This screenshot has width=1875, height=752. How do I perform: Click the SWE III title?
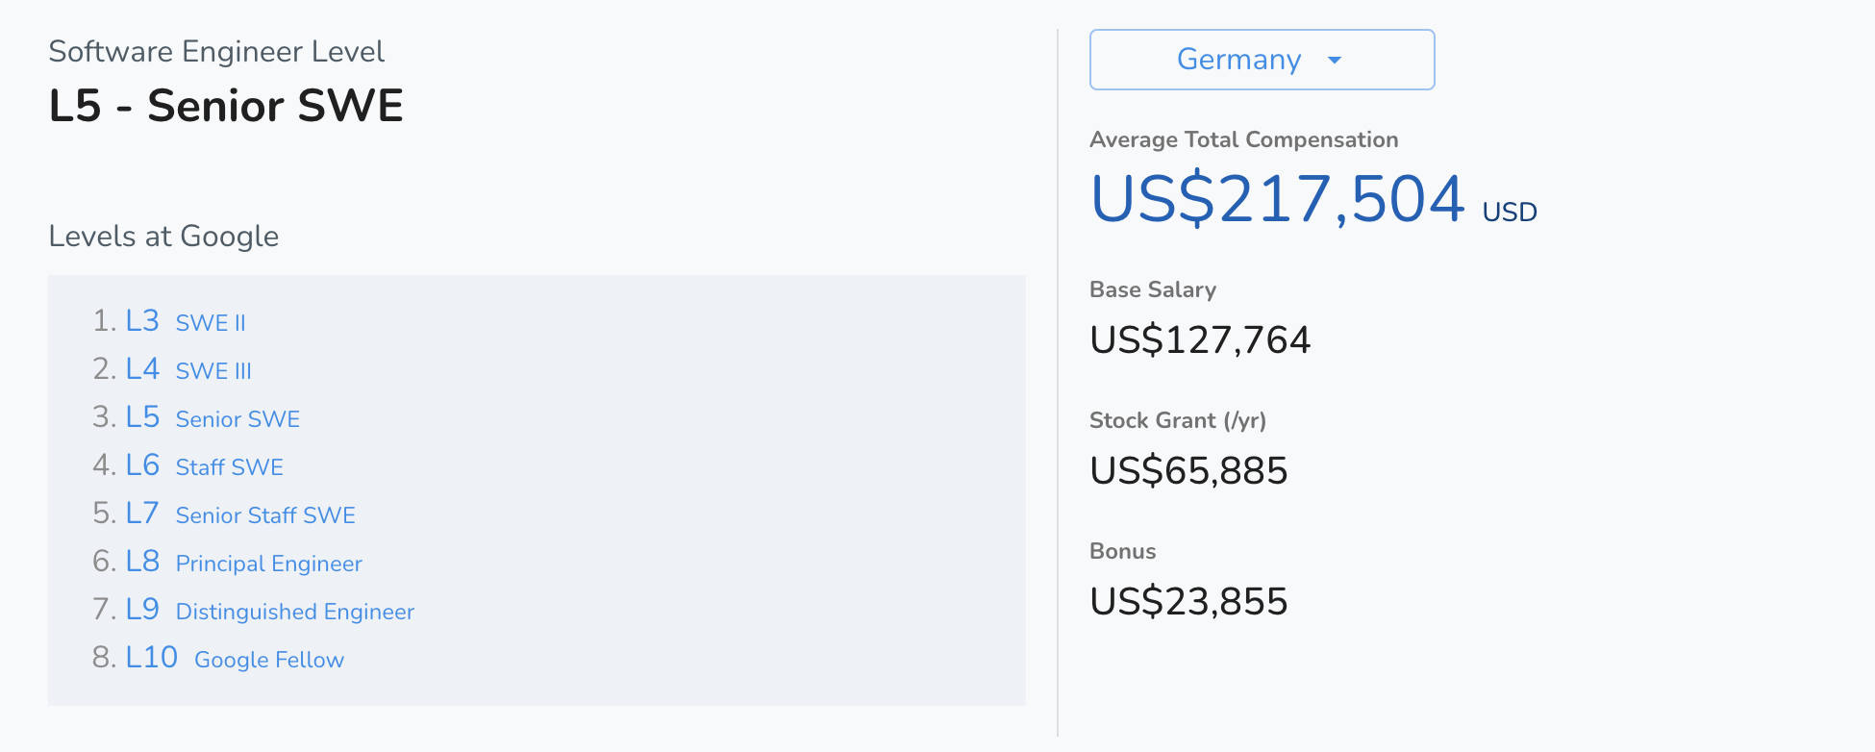pyautogui.click(x=213, y=371)
